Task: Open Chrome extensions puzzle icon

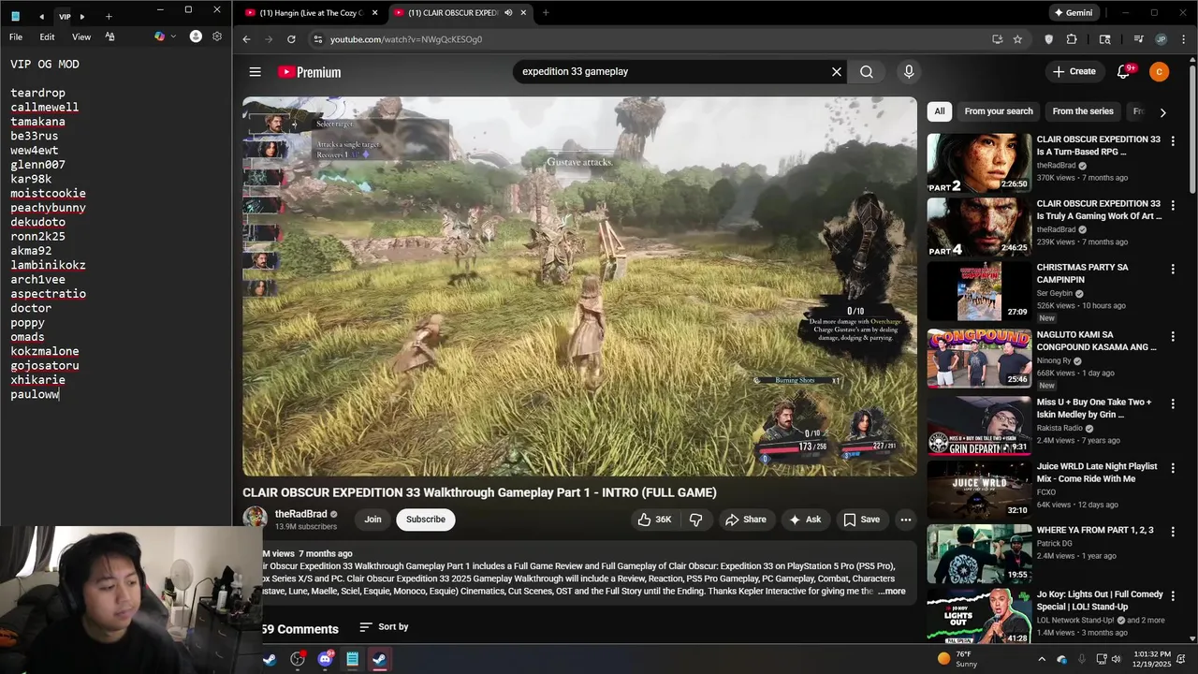Action: pos(1072,39)
